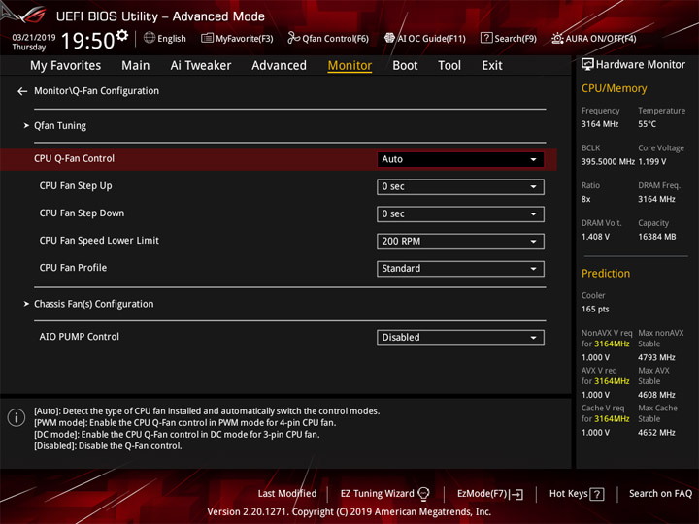Screen dimensions: 699x524
Task: Open the Exit tab
Action: coord(492,66)
